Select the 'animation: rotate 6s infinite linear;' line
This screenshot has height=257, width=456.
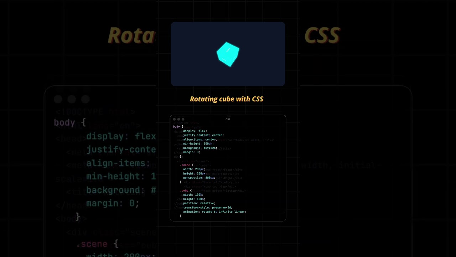tap(214, 212)
